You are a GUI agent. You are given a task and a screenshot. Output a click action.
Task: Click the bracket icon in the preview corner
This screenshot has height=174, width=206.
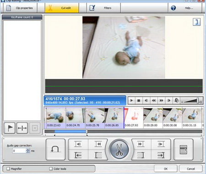coord(197,22)
